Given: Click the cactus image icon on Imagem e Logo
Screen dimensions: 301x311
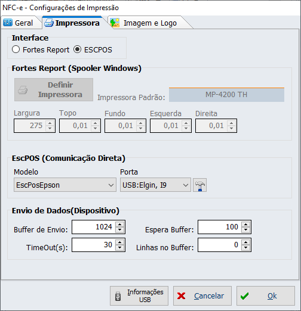Looking at the screenshot, I should pyautogui.click(x=115, y=23).
